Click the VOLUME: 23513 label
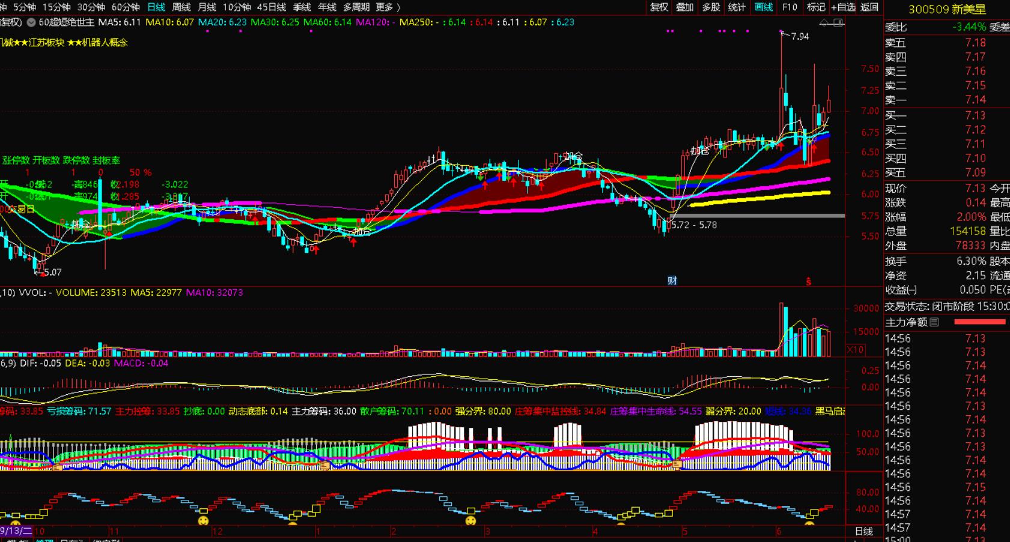The width and height of the screenshot is (1010, 542). pyautogui.click(x=91, y=293)
